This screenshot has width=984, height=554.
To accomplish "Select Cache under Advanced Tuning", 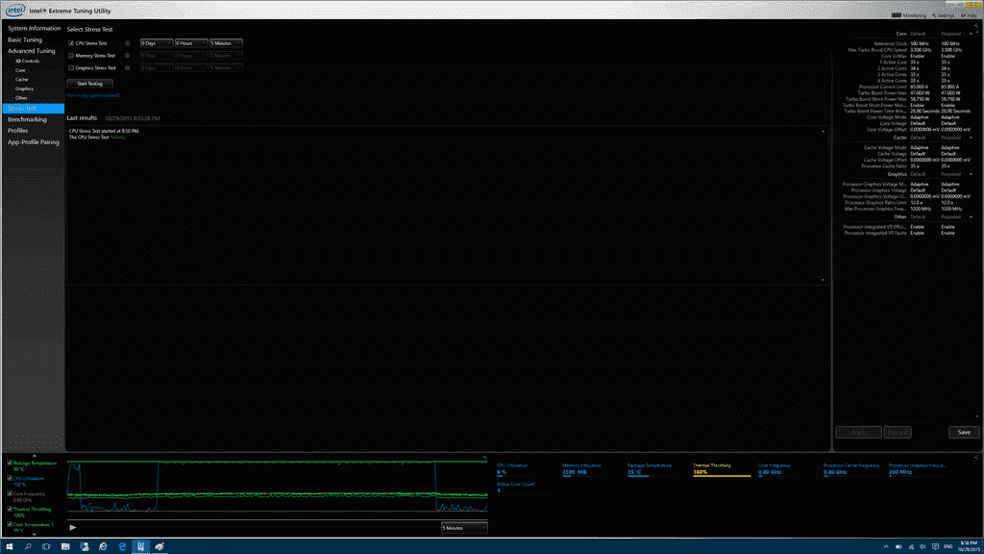I will pos(22,80).
